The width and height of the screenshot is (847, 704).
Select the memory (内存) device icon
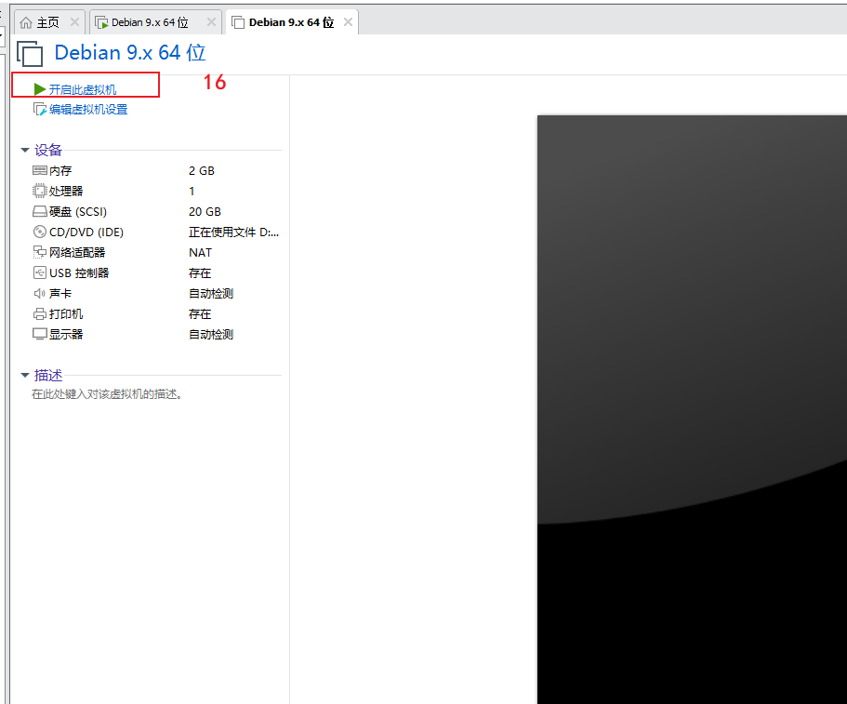[39, 171]
